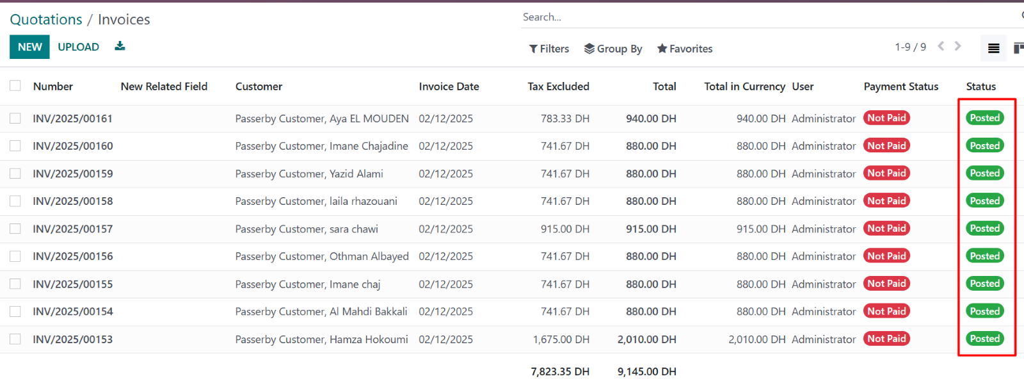Select checkbox for INV/2025/00156
This screenshot has width=1024, height=388.
(15, 256)
